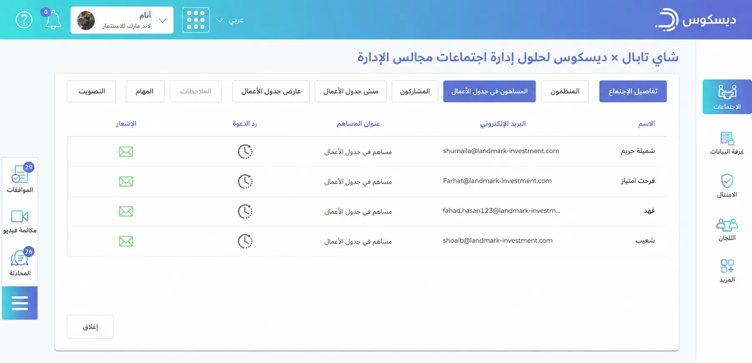Click رد الدعوة column header
The image size is (752, 363).
245,123
